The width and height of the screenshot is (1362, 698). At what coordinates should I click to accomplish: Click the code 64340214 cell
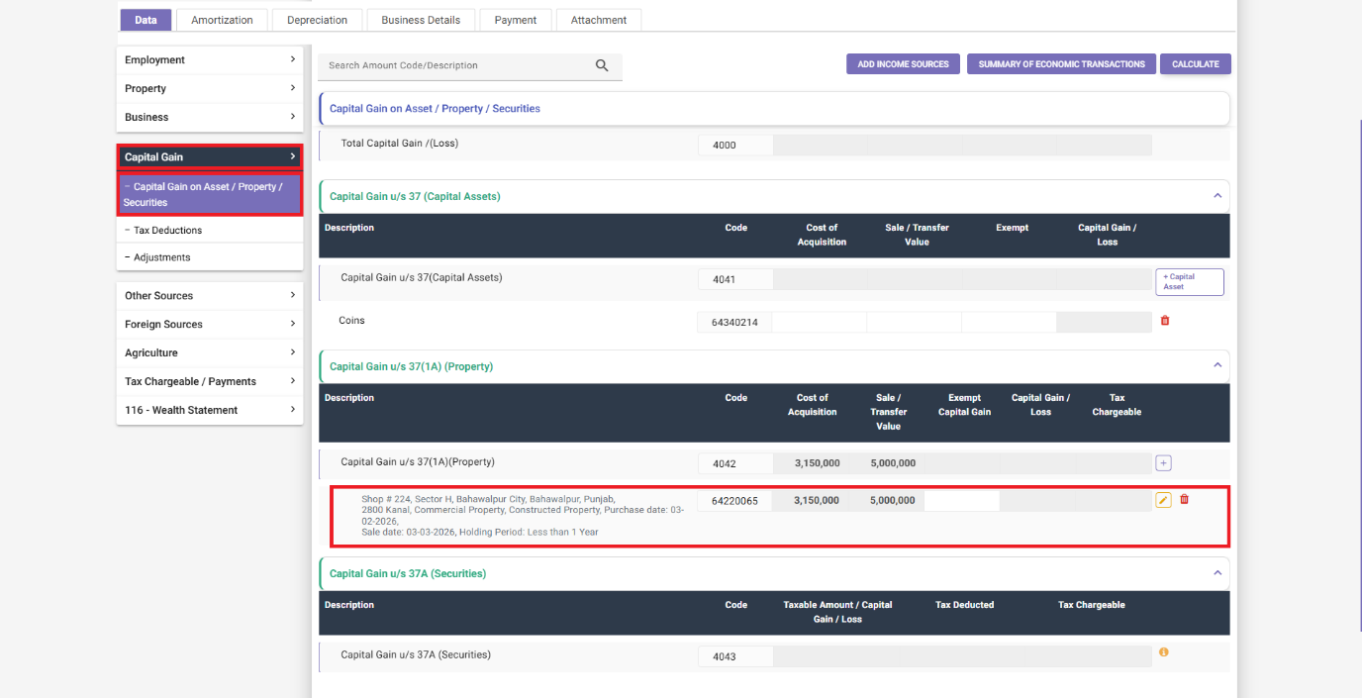(734, 322)
